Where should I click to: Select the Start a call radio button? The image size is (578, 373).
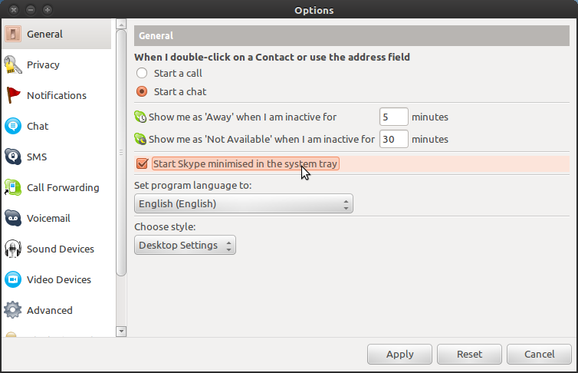click(142, 74)
